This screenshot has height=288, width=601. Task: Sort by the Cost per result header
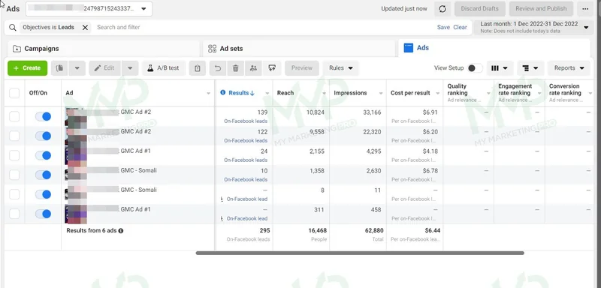[x=410, y=92]
